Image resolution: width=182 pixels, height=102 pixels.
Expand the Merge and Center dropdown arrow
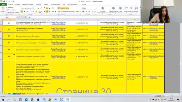point(80,12)
